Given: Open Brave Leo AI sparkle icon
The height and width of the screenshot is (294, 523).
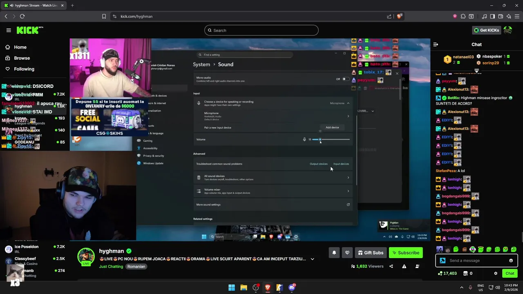Looking at the screenshot, I should tap(509, 16).
